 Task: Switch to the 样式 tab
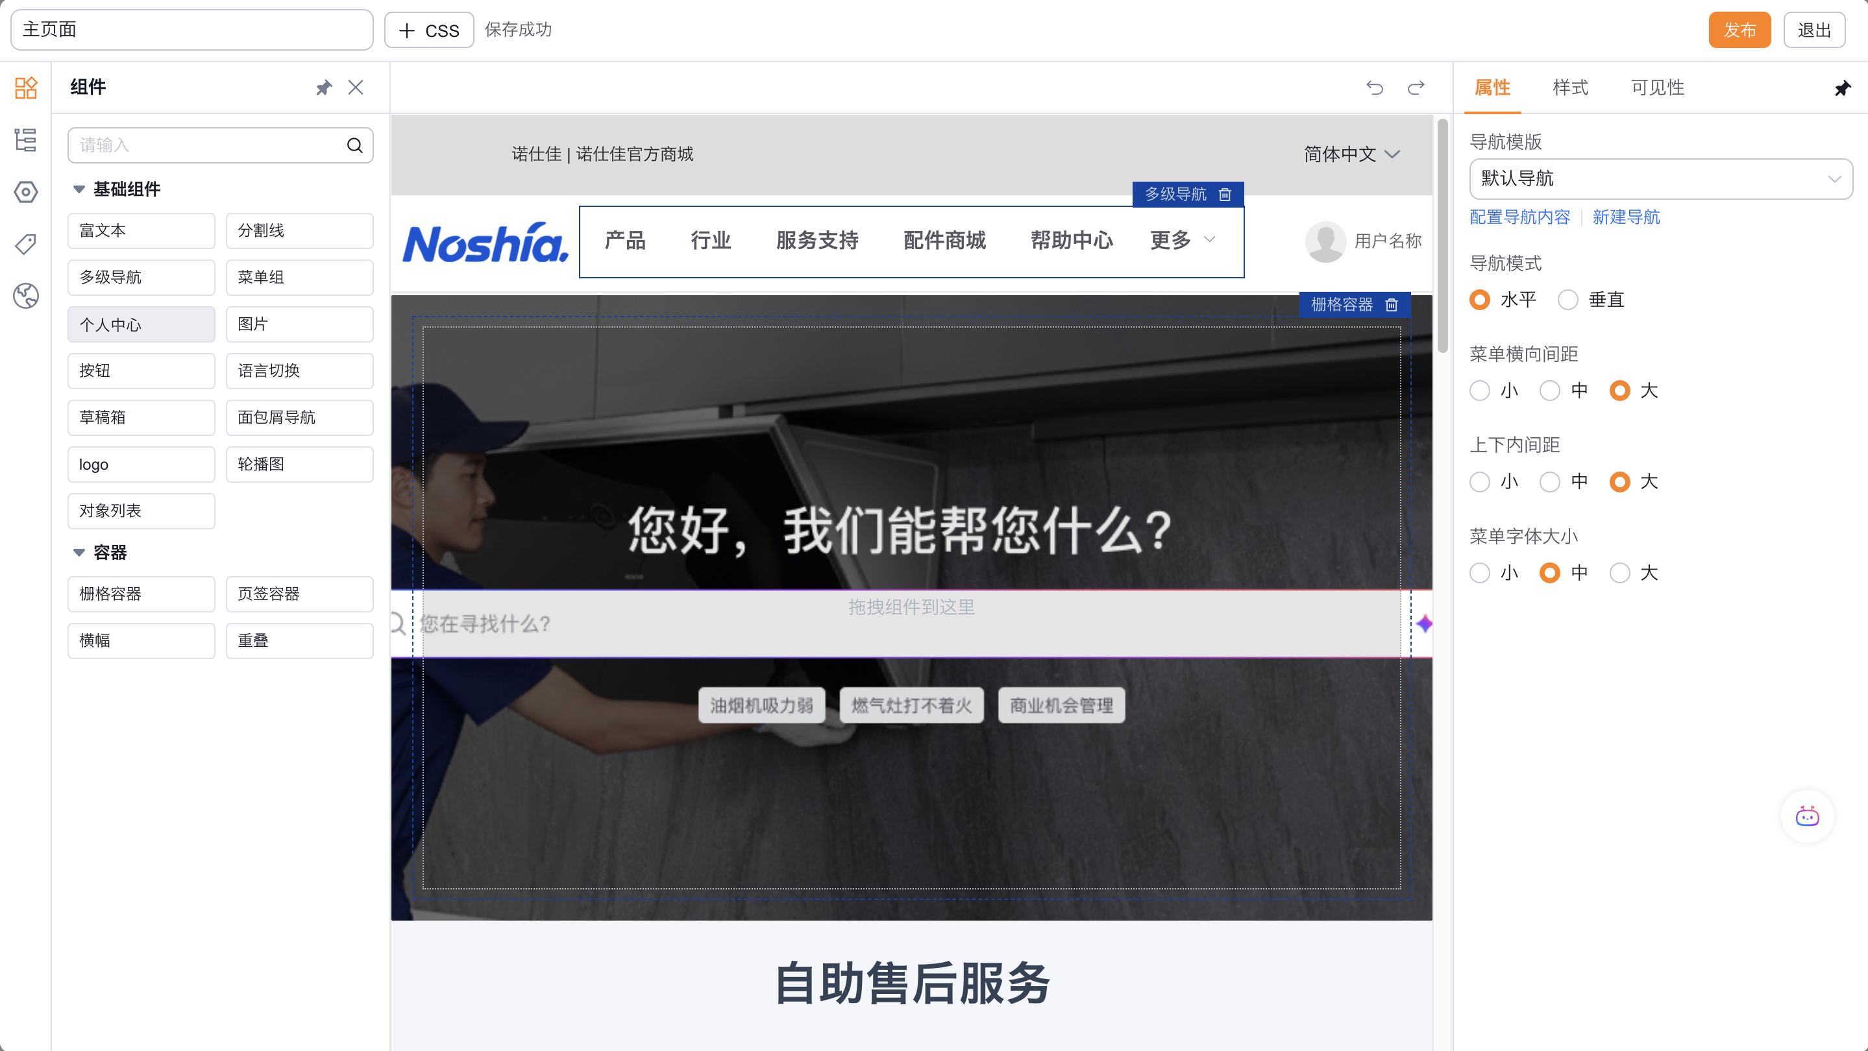(x=1570, y=88)
